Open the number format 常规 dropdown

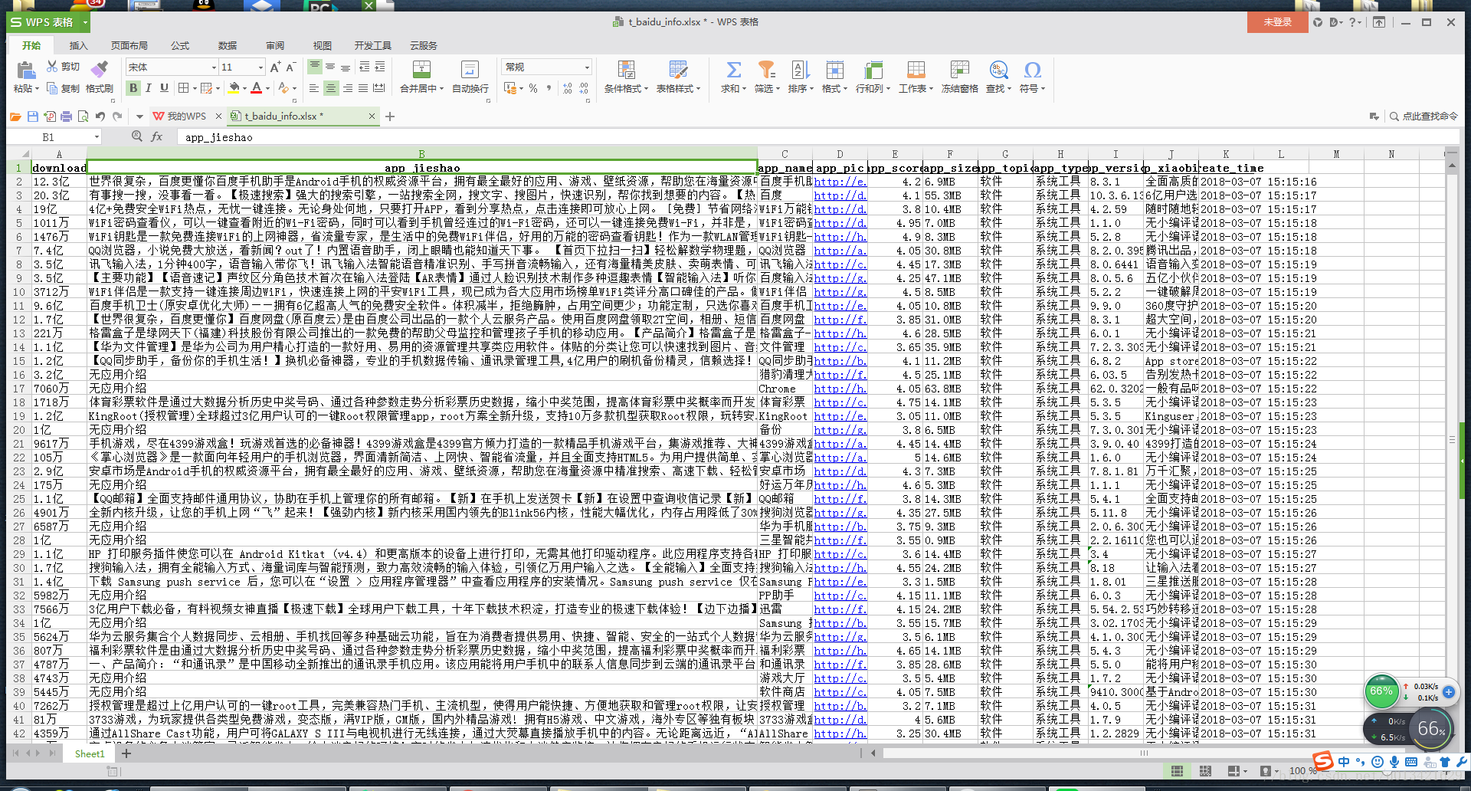[x=588, y=67]
